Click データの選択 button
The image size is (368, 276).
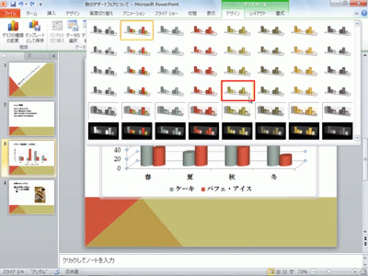tap(73, 31)
